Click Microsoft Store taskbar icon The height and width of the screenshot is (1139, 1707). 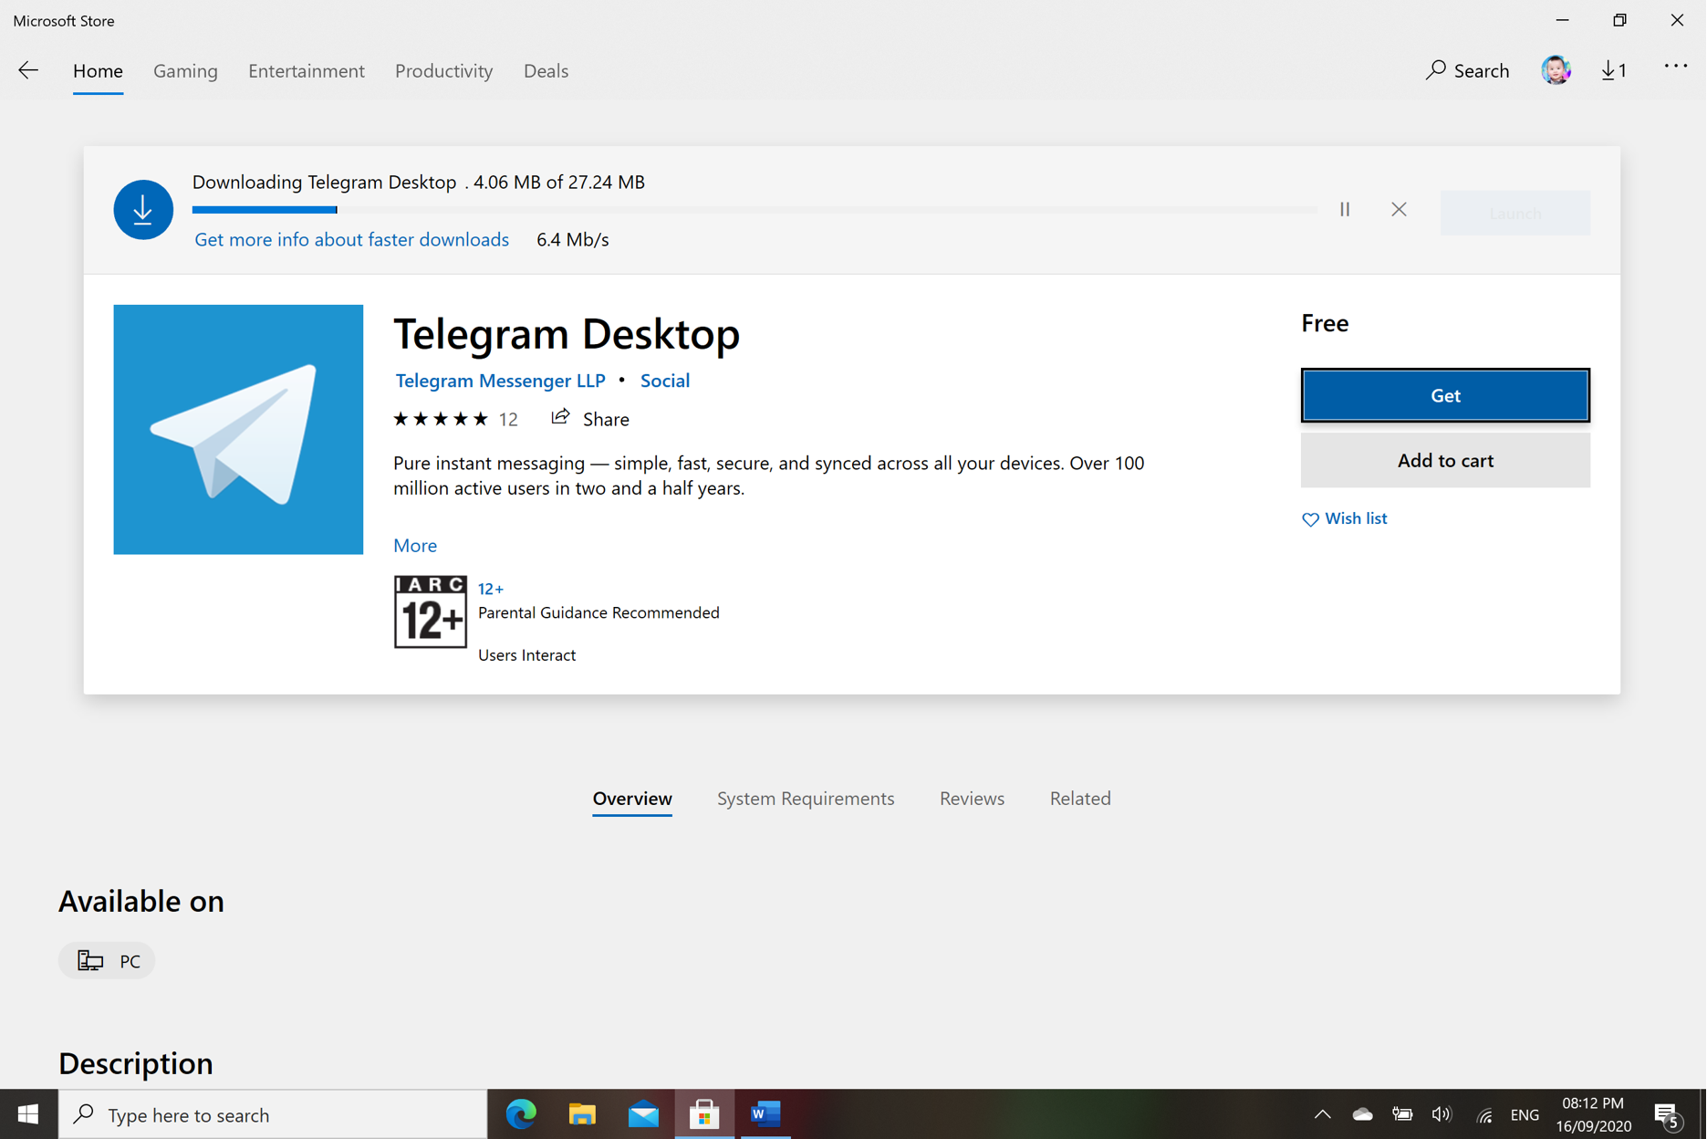(x=704, y=1114)
